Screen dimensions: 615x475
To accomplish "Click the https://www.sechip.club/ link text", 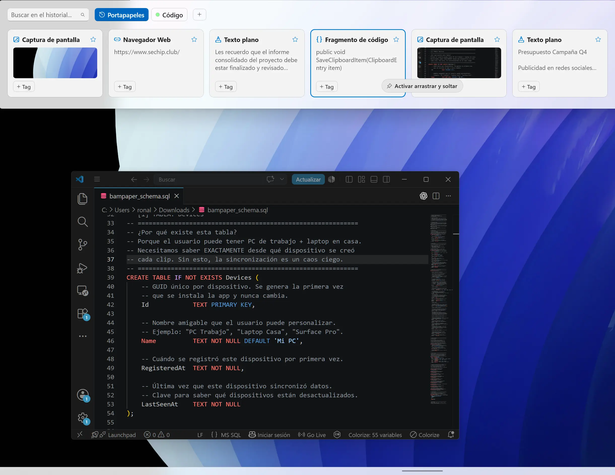I will pos(147,52).
